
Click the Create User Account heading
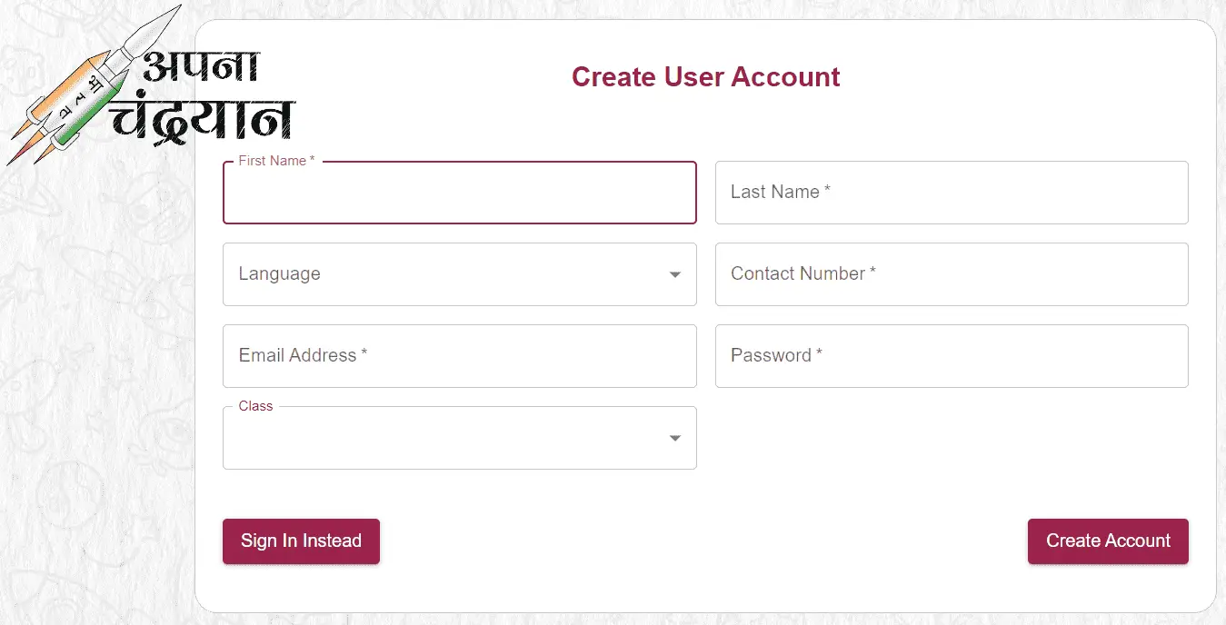click(x=705, y=77)
